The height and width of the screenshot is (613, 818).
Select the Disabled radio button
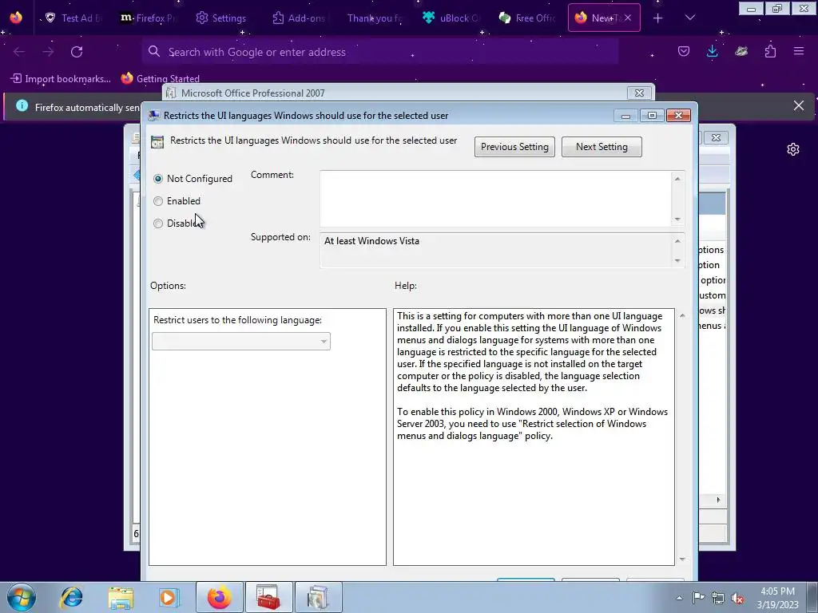point(158,223)
